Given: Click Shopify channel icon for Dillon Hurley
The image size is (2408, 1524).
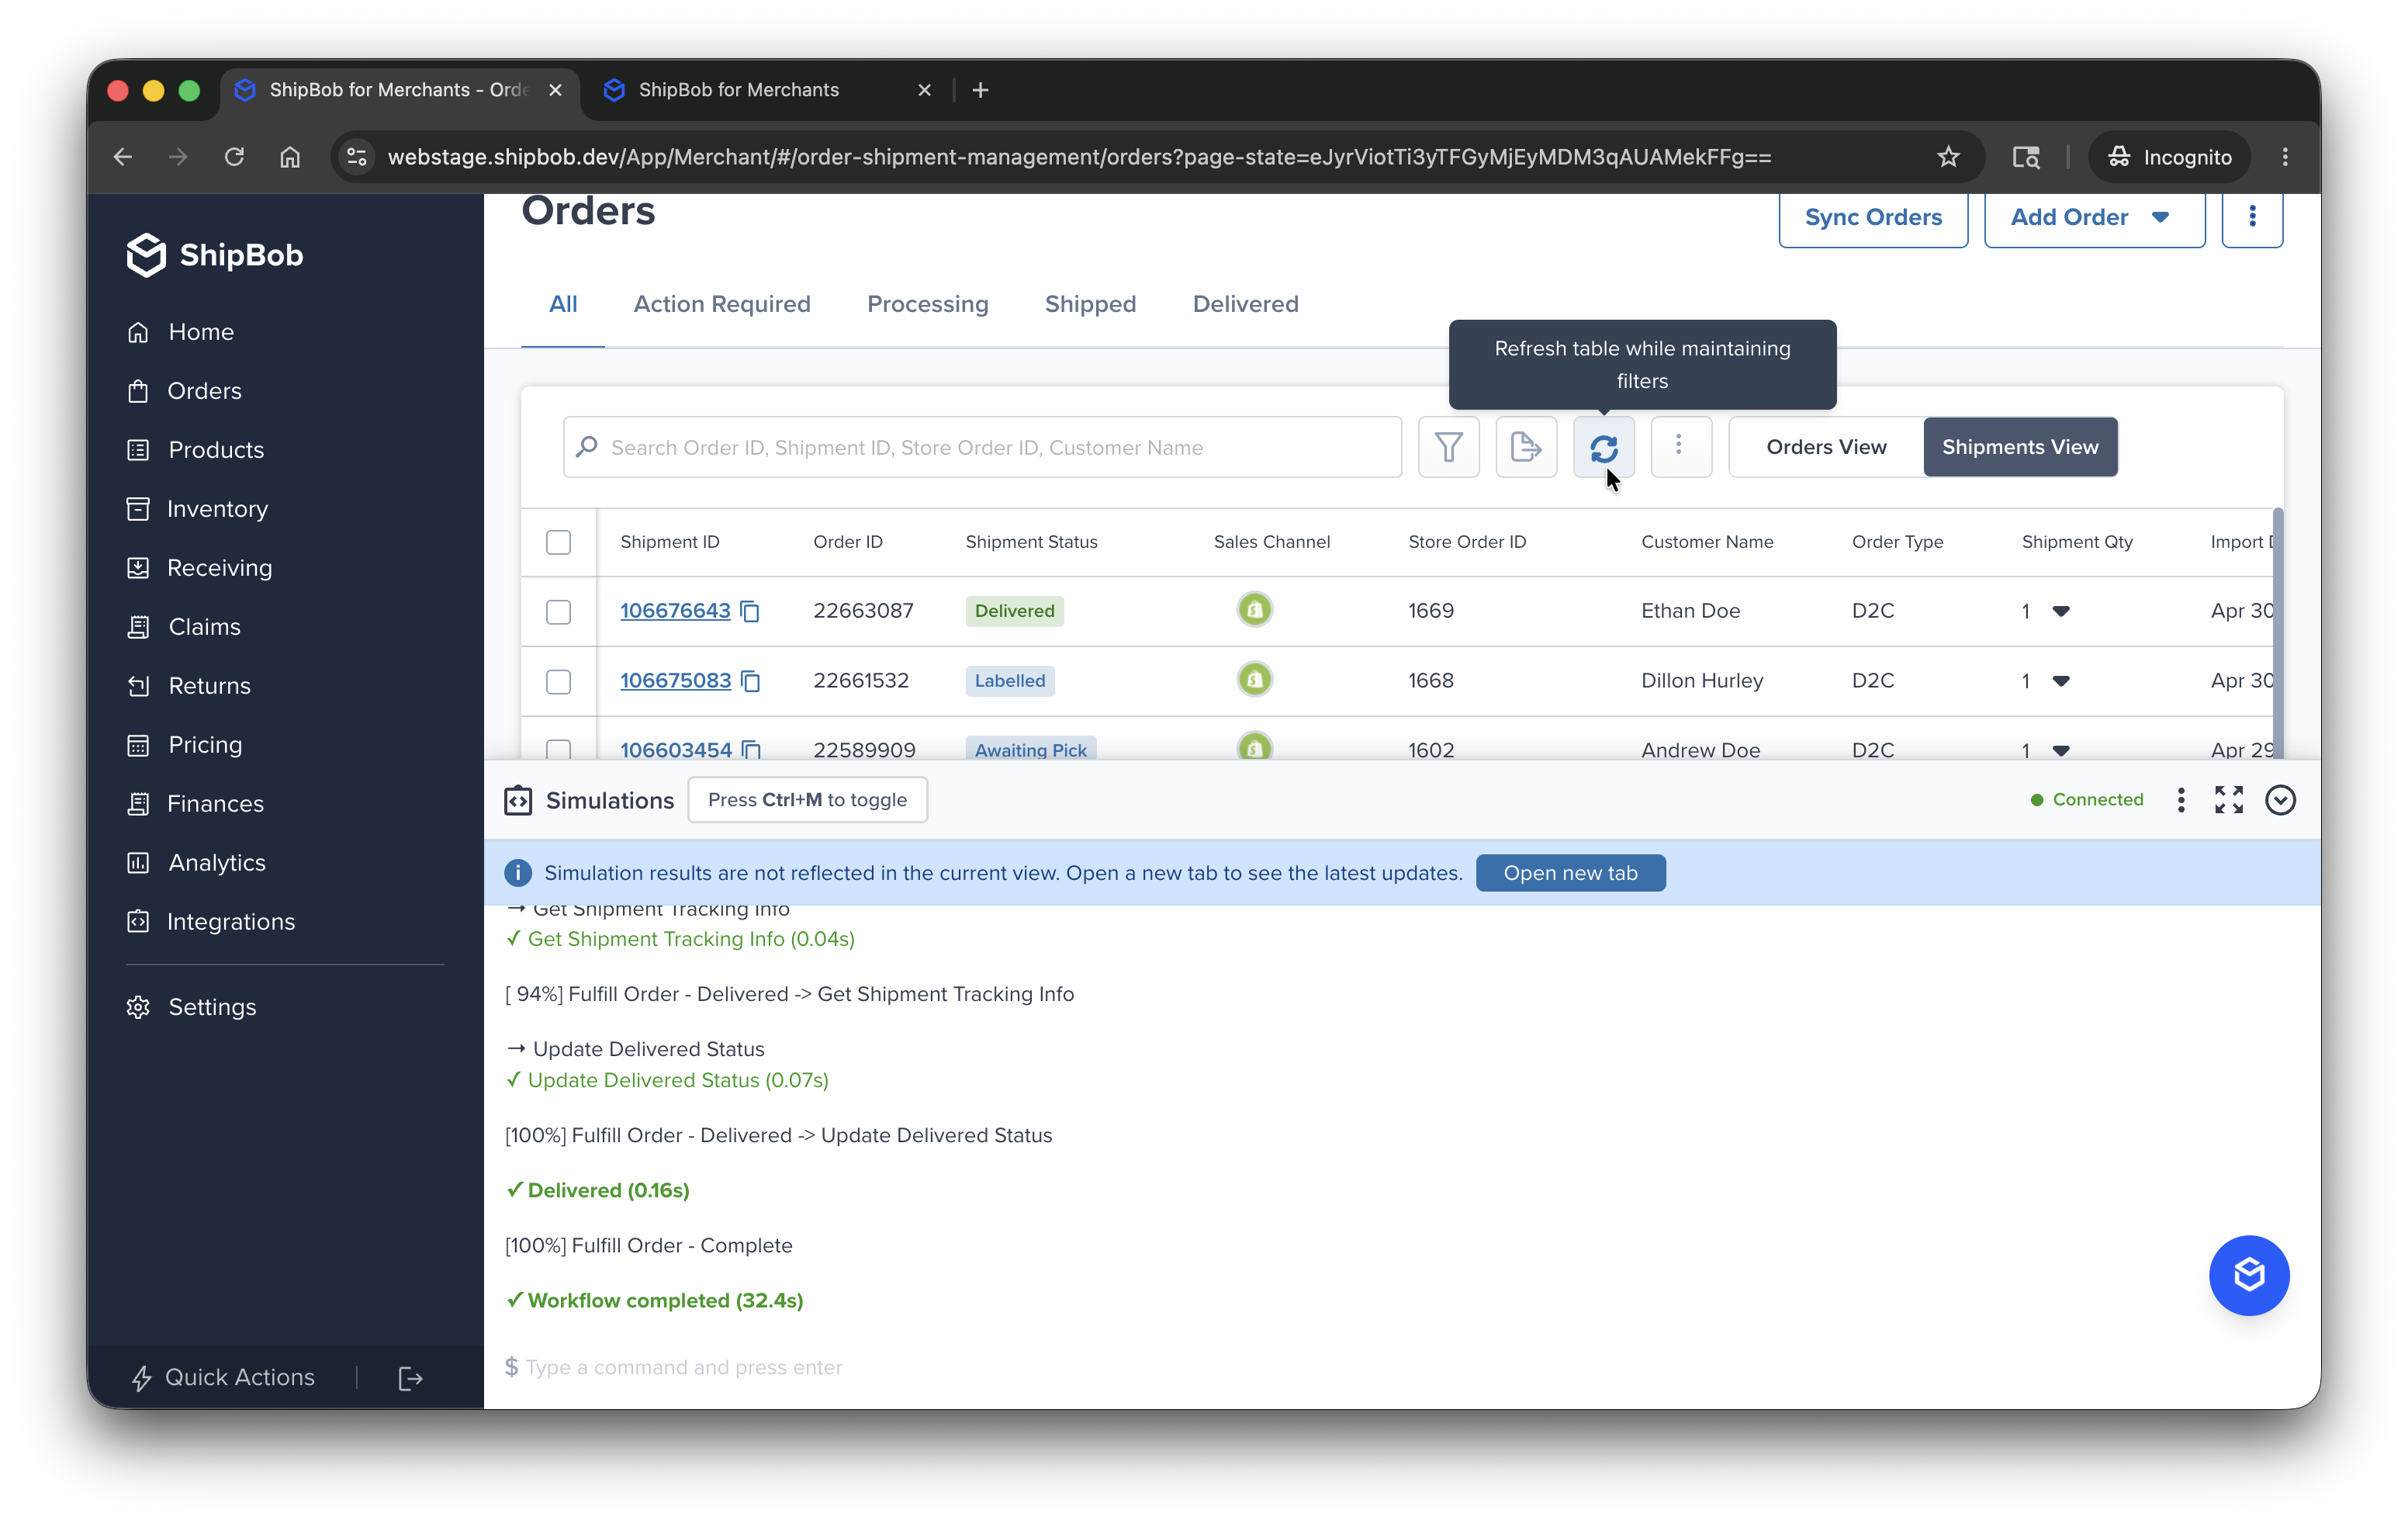Looking at the screenshot, I should coord(1254,680).
